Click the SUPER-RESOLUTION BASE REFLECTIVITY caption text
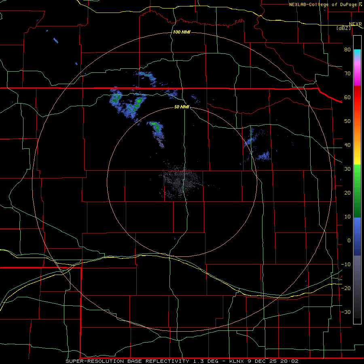Image resolution: width=364 pixels, height=364 pixels. [127, 361]
